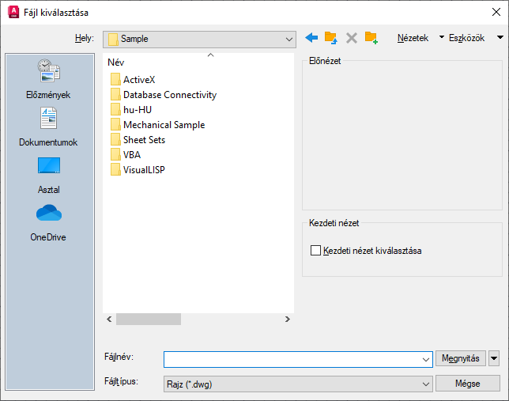Click the horizontal scrollbar thumb in file list
Screen dimensions: 509x401
click(149, 319)
